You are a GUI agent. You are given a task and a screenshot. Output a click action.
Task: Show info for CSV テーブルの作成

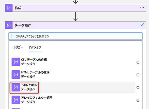138,62
